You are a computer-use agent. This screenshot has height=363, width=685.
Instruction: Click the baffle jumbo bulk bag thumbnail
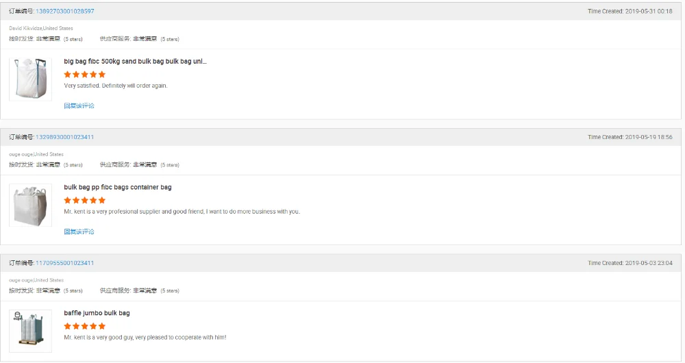click(31, 331)
